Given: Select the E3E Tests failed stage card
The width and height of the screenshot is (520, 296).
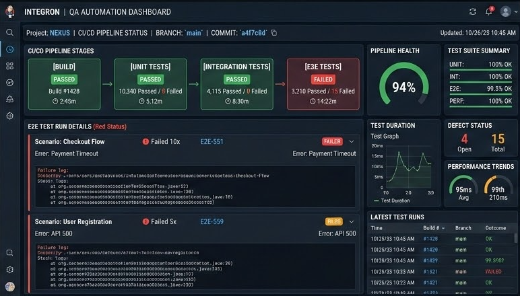Looking at the screenshot, I should [313, 83].
